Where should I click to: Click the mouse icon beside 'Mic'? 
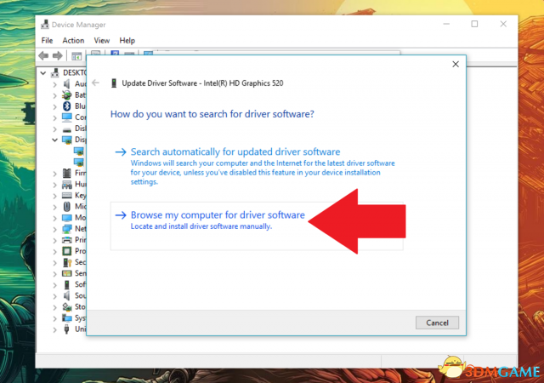tap(66, 207)
